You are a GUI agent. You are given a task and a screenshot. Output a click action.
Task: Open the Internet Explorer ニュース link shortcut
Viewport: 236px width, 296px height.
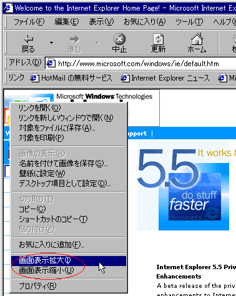pos(165,78)
